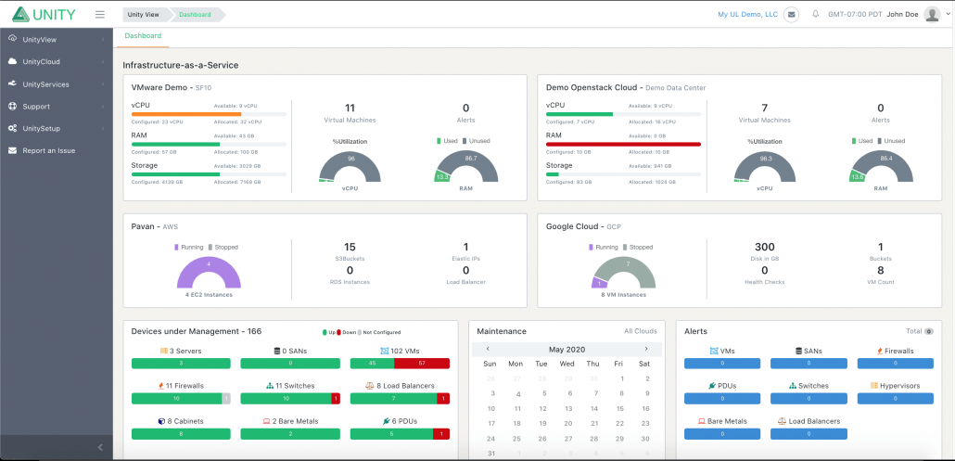Click the Dashboard breadcrumb
This screenshot has width=955, height=461.
(x=195, y=15)
